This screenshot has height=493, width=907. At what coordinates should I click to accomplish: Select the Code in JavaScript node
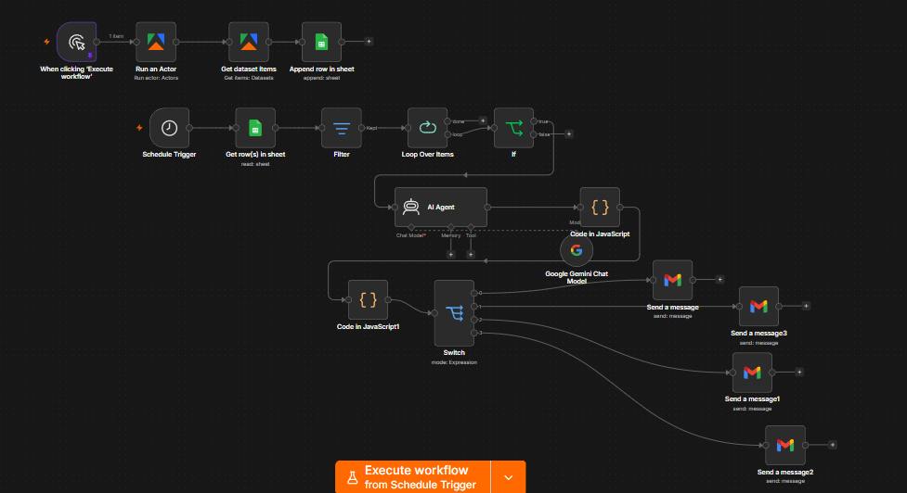(600, 207)
